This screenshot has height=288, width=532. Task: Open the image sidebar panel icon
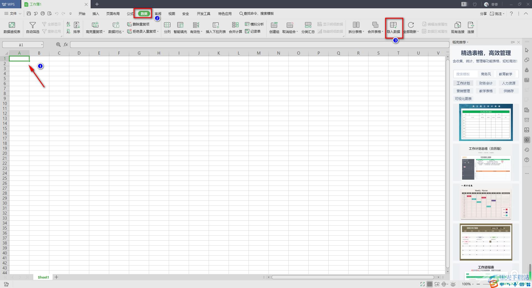(527, 130)
